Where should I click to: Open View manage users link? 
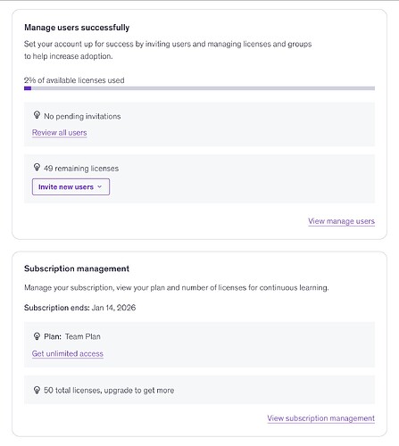click(x=341, y=221)
